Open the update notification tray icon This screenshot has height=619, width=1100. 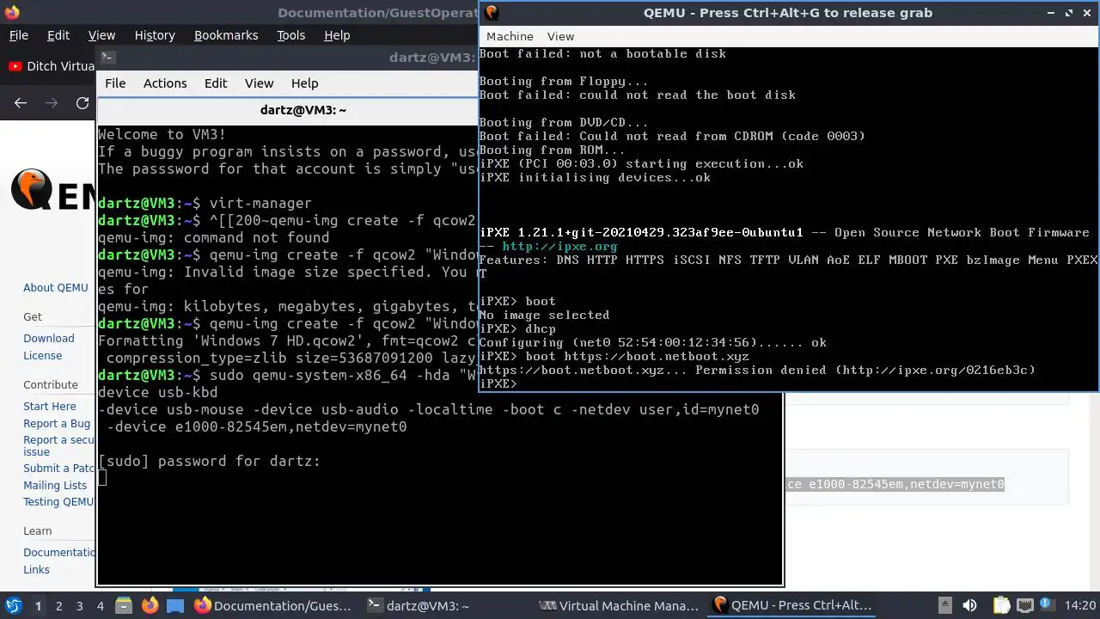[1048, 606]
